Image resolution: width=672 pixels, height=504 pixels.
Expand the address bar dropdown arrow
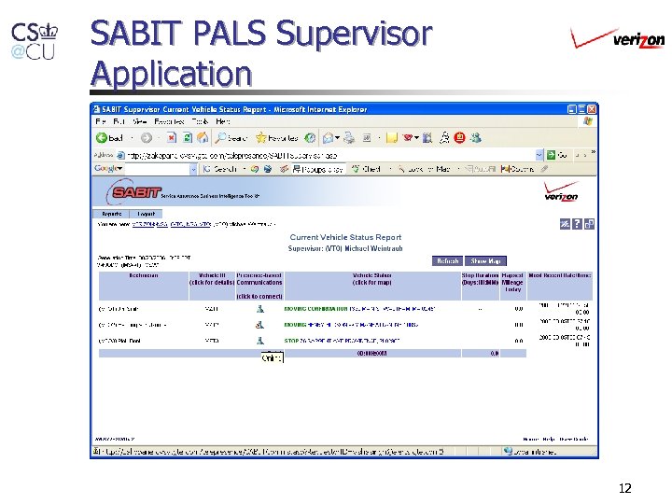(x=539, y=155)
